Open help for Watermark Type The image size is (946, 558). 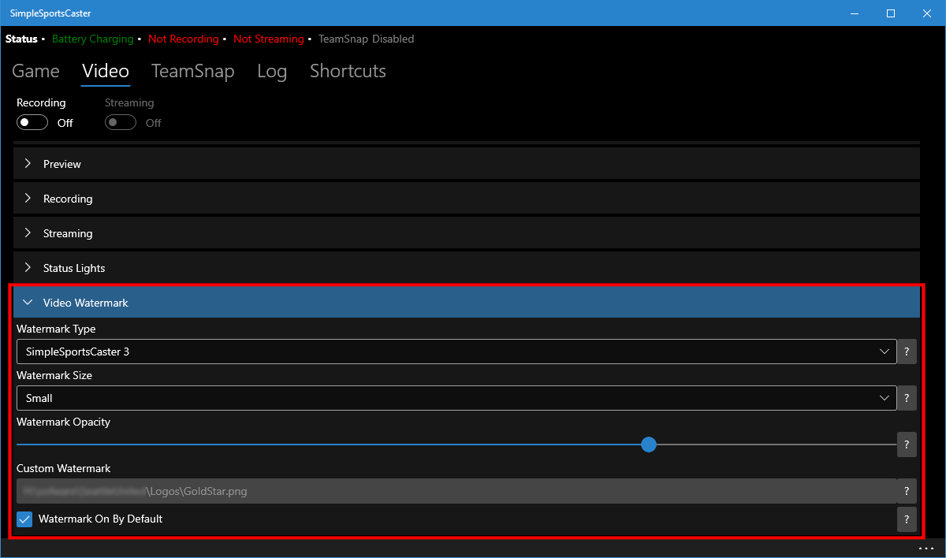coord(907,352)
